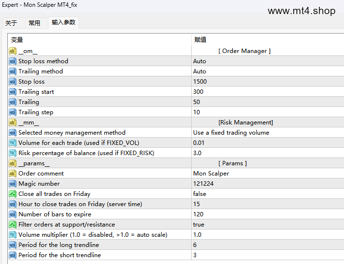This screenshot has width=344, height=264.
Task: Click the string icon beside _mm_
Action: point(13,123)
